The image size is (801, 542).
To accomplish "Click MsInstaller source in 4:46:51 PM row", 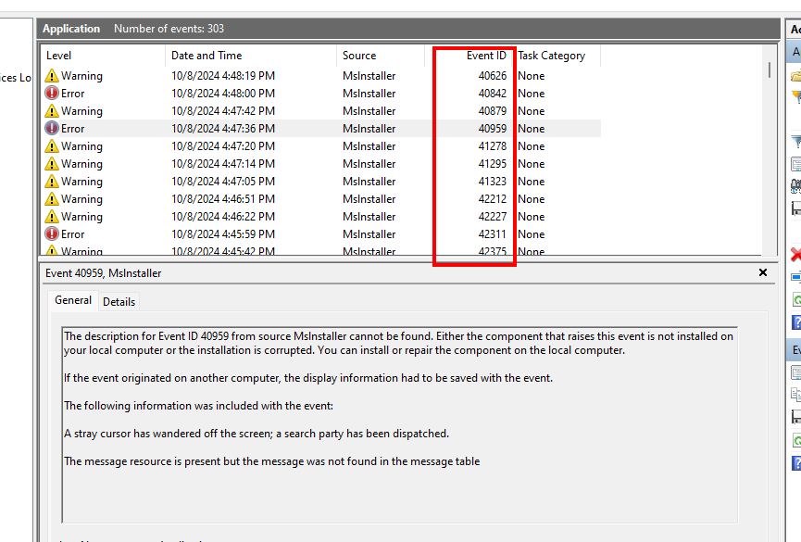I will tap(369, 199).
